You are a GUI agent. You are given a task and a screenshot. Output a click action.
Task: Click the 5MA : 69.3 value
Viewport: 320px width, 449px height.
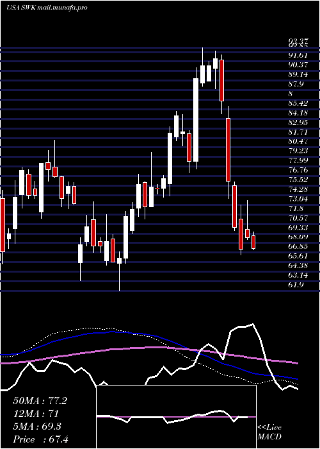tap(37, 427)
